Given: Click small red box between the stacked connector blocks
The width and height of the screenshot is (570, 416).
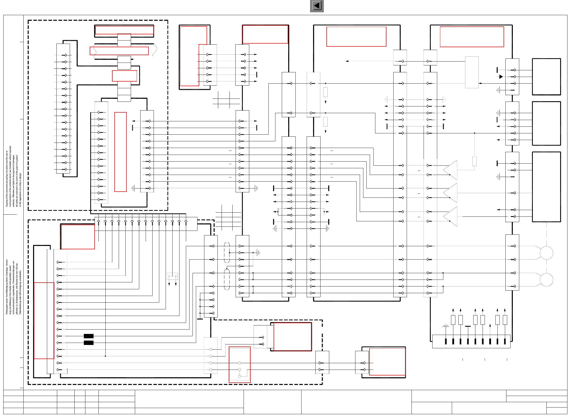Looking at the screenshot, I should 124,76.
